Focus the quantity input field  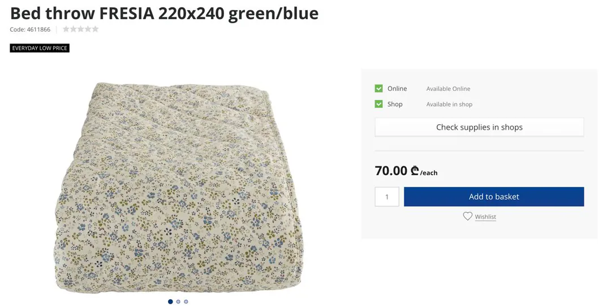(x=387, y=196)
